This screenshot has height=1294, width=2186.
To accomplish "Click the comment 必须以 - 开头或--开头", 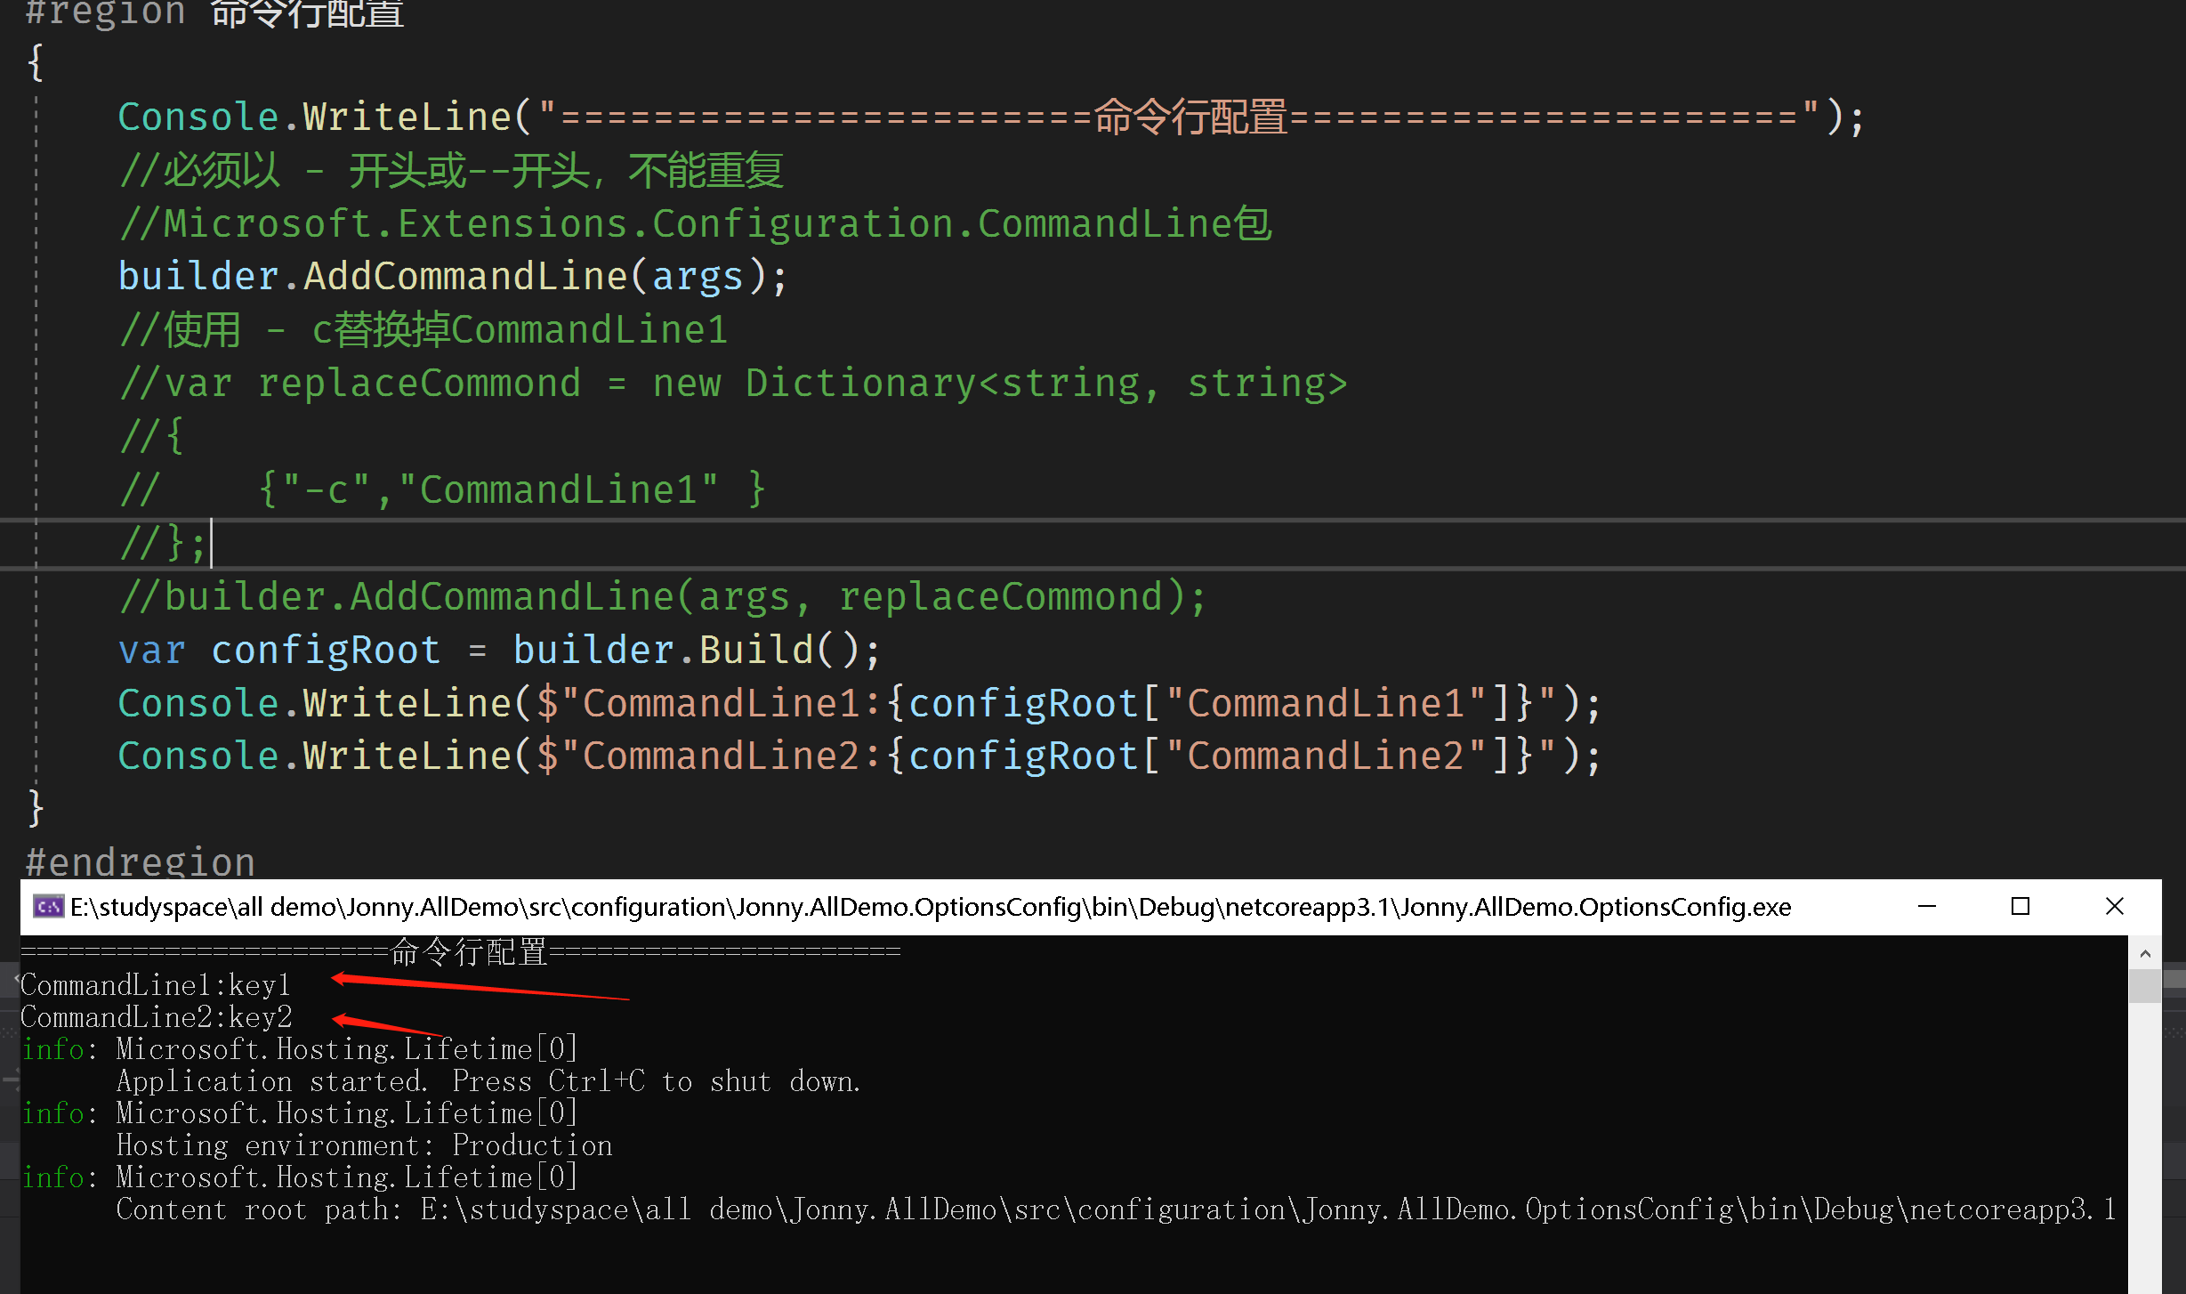I will pyautogui.click(x=452, y=170).
